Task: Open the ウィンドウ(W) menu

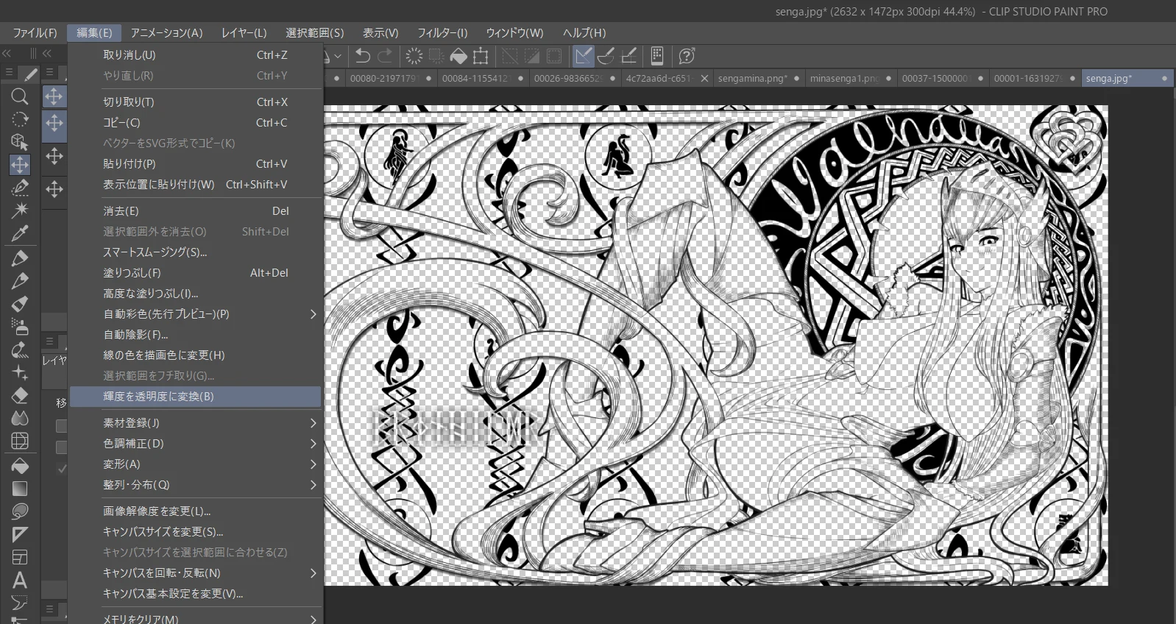Action: tap(514, 32)
